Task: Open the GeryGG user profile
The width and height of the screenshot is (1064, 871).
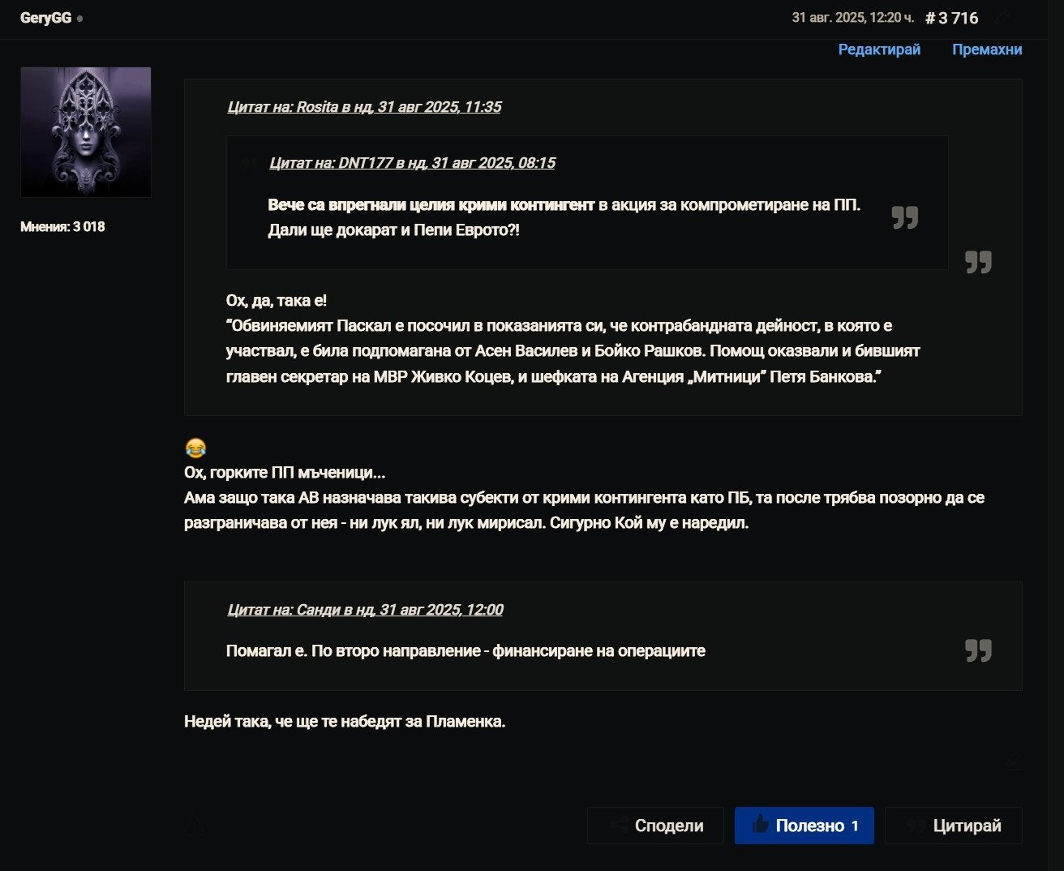Action: [x=45, y=18]
